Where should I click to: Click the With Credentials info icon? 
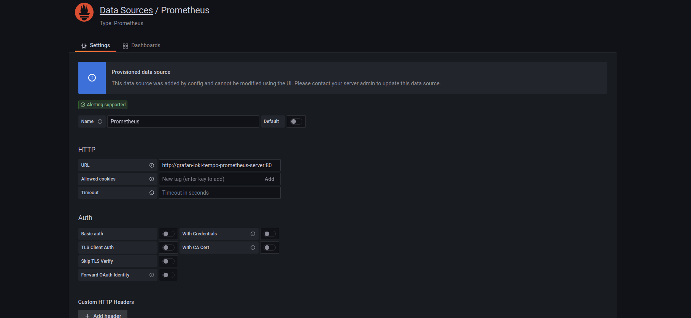253,234
